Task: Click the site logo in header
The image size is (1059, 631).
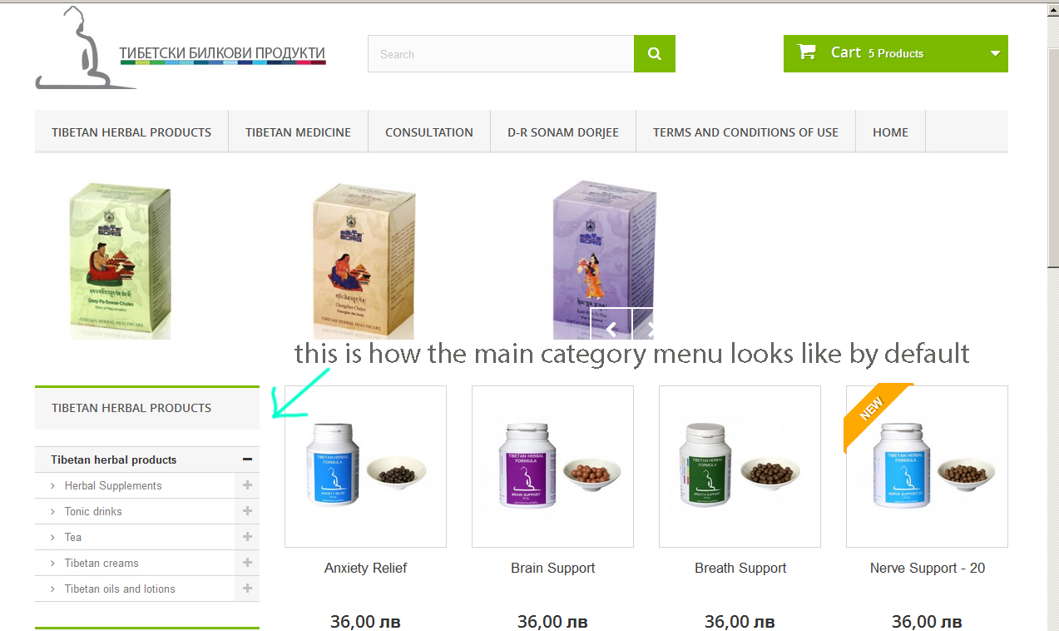Action: click(181, 48)
